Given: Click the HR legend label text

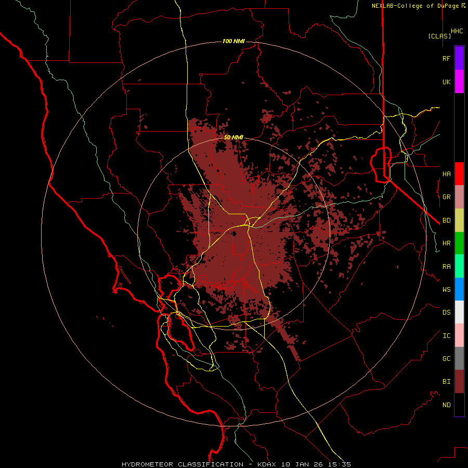Looking at the screenshot, I should click(446, 243).
